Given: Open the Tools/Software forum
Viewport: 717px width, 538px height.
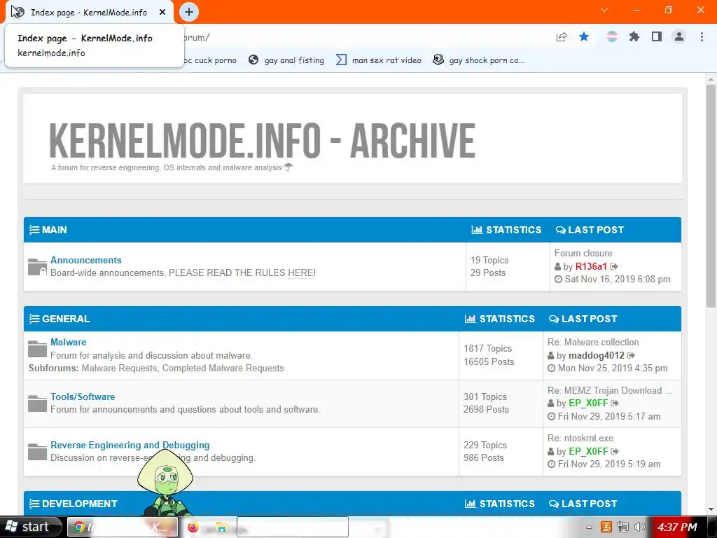Looking at the screenshot, I should click(83, 396).
